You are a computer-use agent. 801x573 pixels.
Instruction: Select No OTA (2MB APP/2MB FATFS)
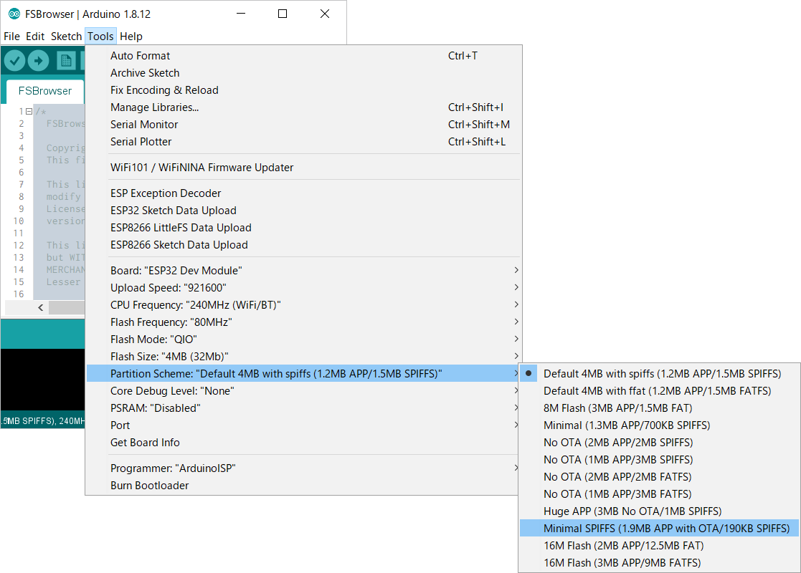pos(659,476)
